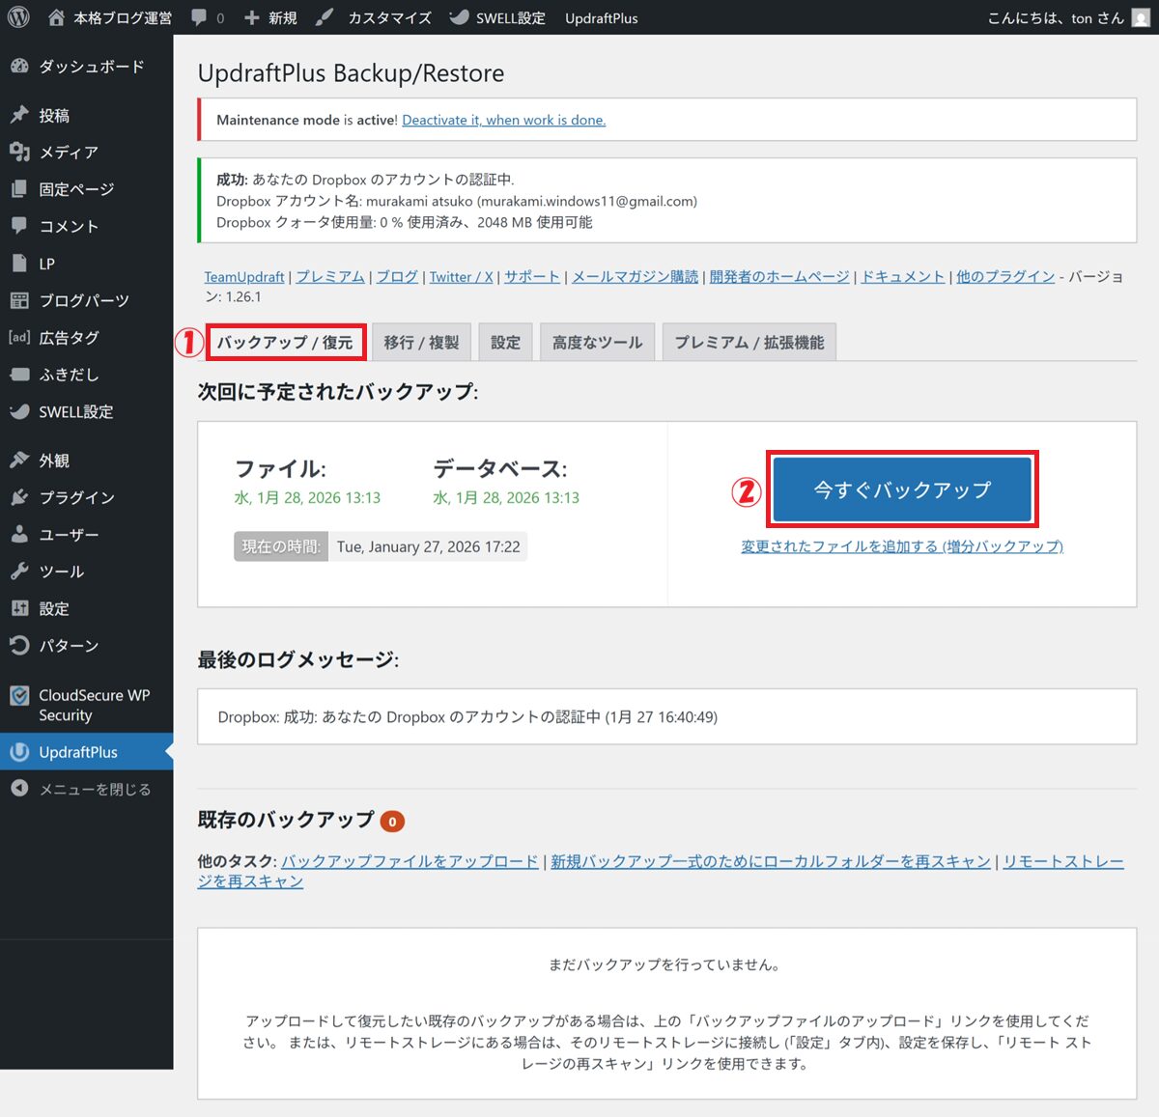The image size is (1159, 1117).
Task: Open the comments bubble icon in admin bar
Action: point(199,17)
